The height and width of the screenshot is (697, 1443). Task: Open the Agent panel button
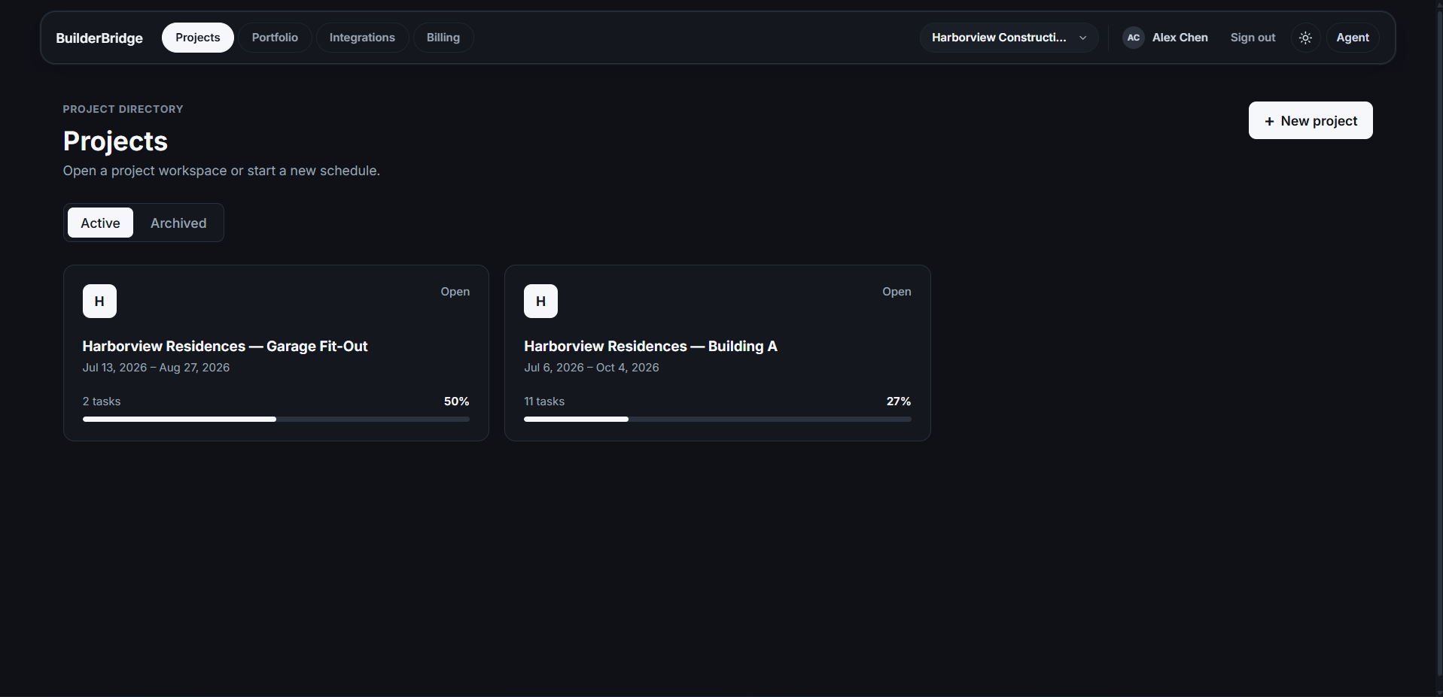(1353, 38)
